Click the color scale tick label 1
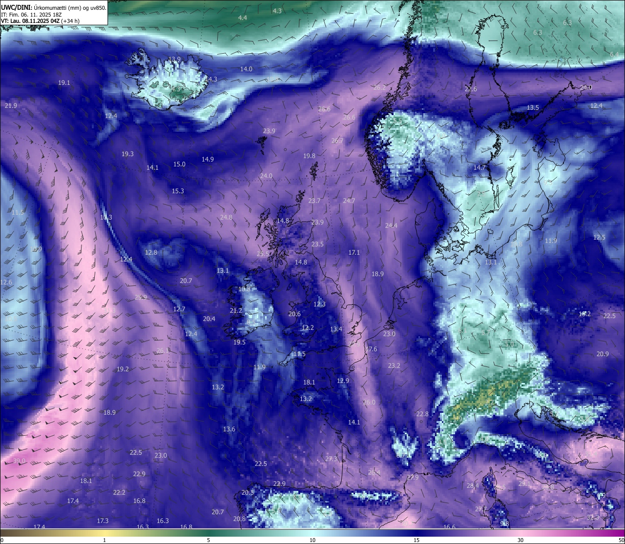 click(104, 540)
